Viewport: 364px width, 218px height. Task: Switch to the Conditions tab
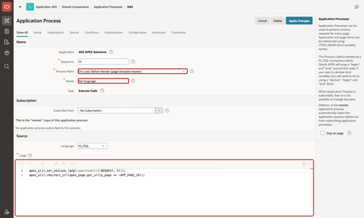[91, 32]
